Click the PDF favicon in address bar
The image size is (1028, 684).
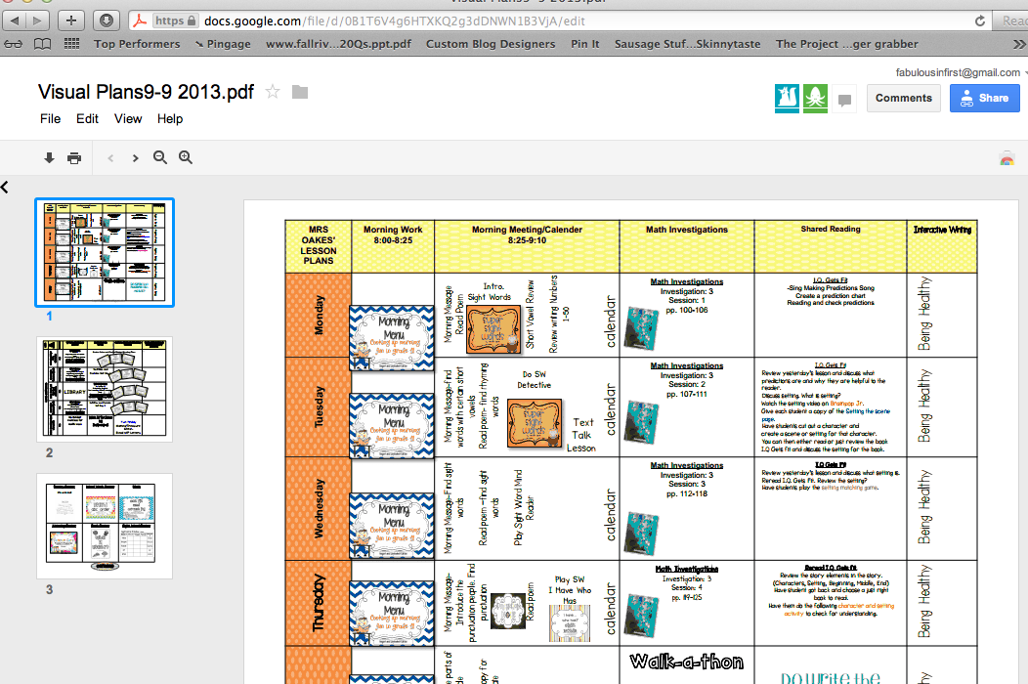coord(140,21)
